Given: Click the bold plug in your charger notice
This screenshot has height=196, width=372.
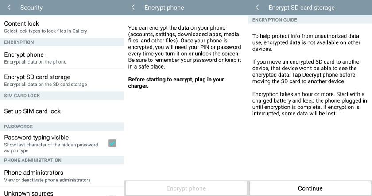Looking at the screenshot, I should tap(176, 82).
